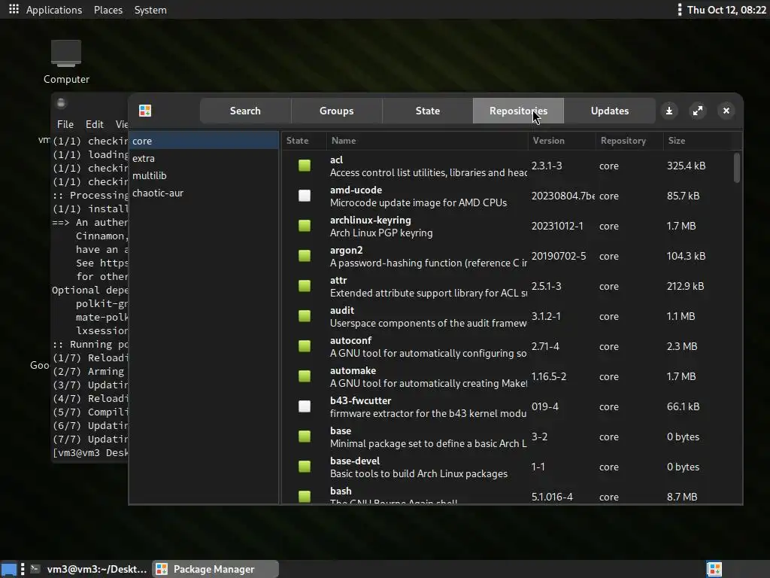Image resolution: width=770 pixels, height=578 pixels.
Task: Click the three-dot indicator beside the clock
Action: tap(680, 9)
